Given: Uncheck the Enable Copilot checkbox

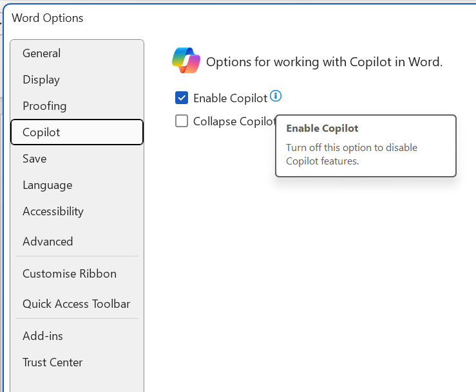Looking at the screenshot, I should [182, 98].
